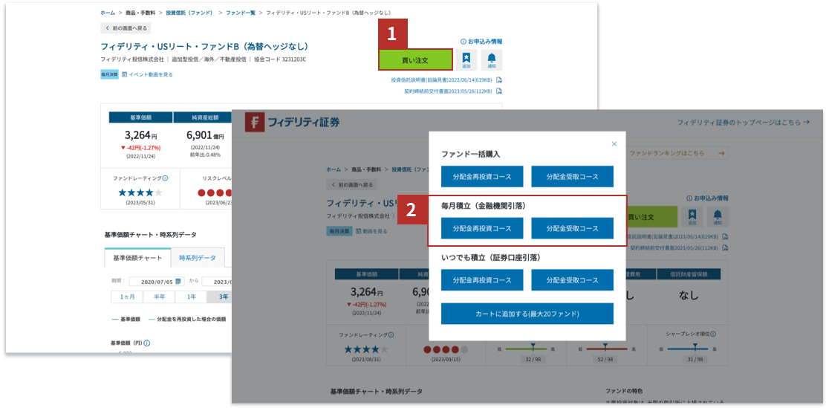Image resolution: width=826 pixels, height=408 pixels.
Task: Click カートに追加する(最大20ファンド) button
Action: (x=527, y=314)
